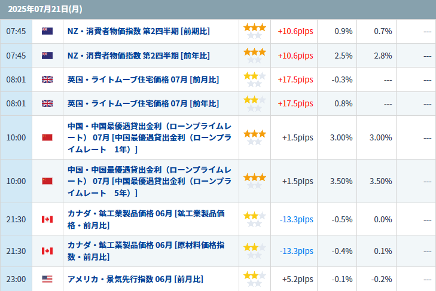This screenshot has height=291, width=436.
Task: Click star importance rating for NZ CPI 前期比
Action: point(255,31)
